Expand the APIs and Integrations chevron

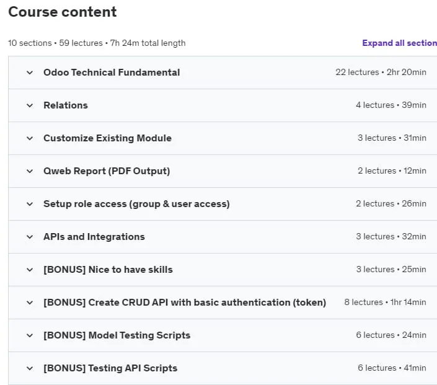(x=30, y=237)
